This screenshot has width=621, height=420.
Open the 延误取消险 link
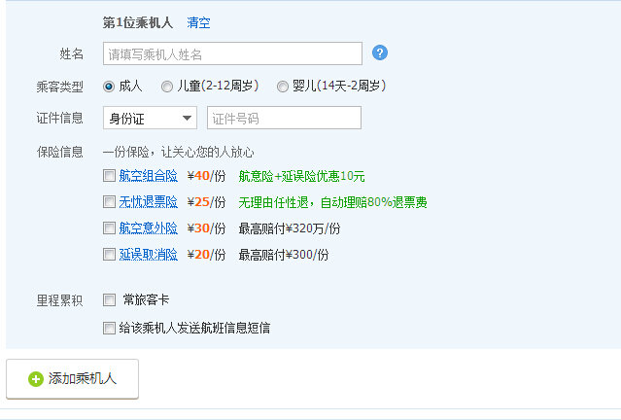pos(149,255)
